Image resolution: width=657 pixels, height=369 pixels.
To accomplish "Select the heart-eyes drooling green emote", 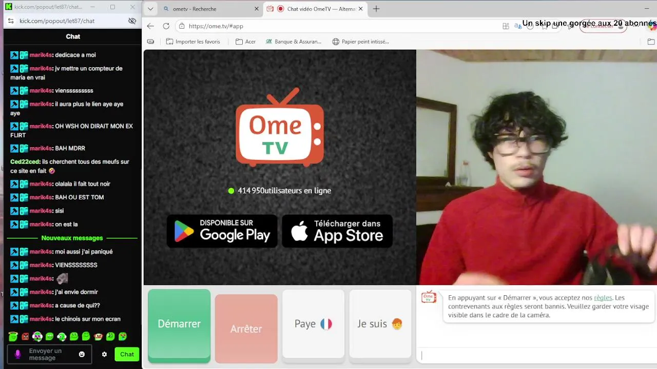I will coord(123,336).
